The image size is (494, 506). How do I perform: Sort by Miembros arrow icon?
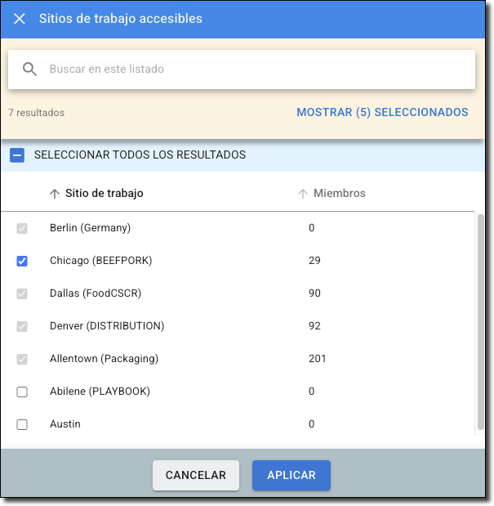(303, 194)
